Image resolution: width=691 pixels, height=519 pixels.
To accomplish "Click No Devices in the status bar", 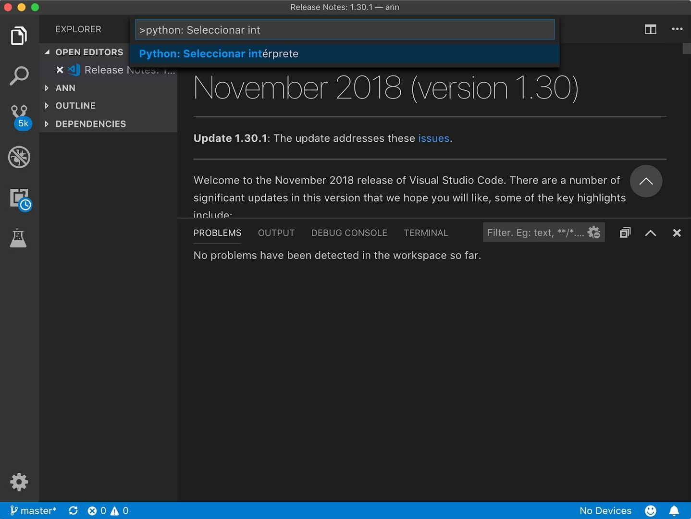I will pyautogui.click(x=605, y=511).
